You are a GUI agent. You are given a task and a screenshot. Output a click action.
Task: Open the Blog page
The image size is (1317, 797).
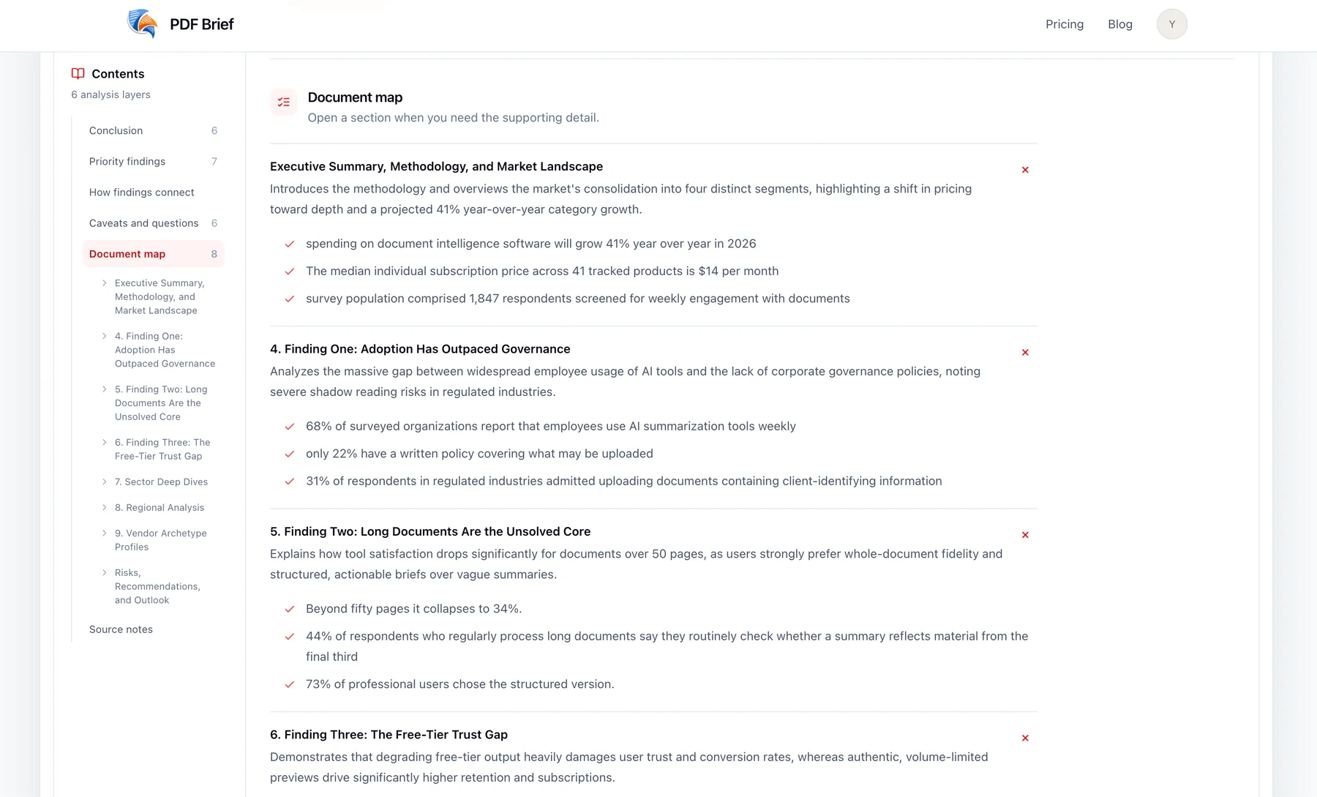(1120, 24)
